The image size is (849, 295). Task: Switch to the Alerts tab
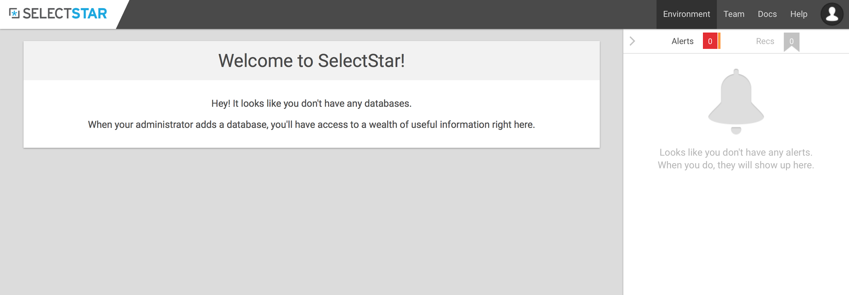coord(682,41)
